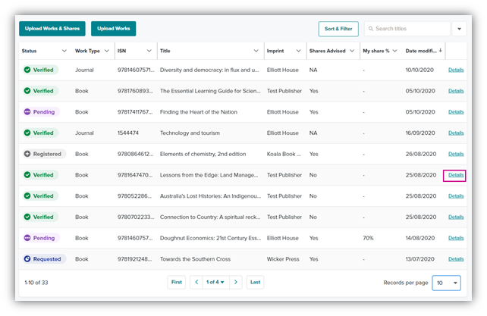Open the dropdown arrow beside the search box

[459, 29]
